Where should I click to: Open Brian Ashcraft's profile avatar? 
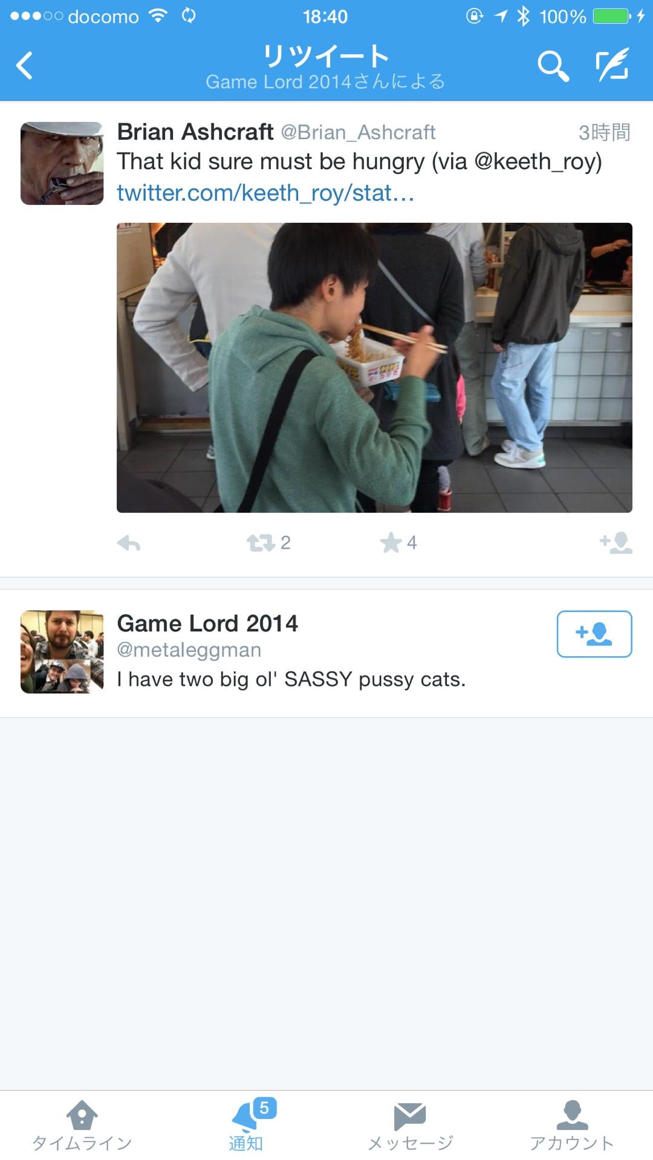click(x=62, y=163)
